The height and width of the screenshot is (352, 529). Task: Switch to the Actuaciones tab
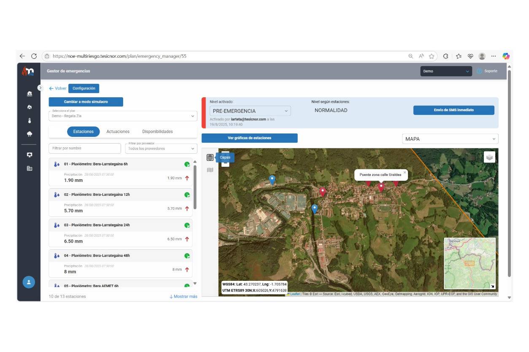point(118,131)
